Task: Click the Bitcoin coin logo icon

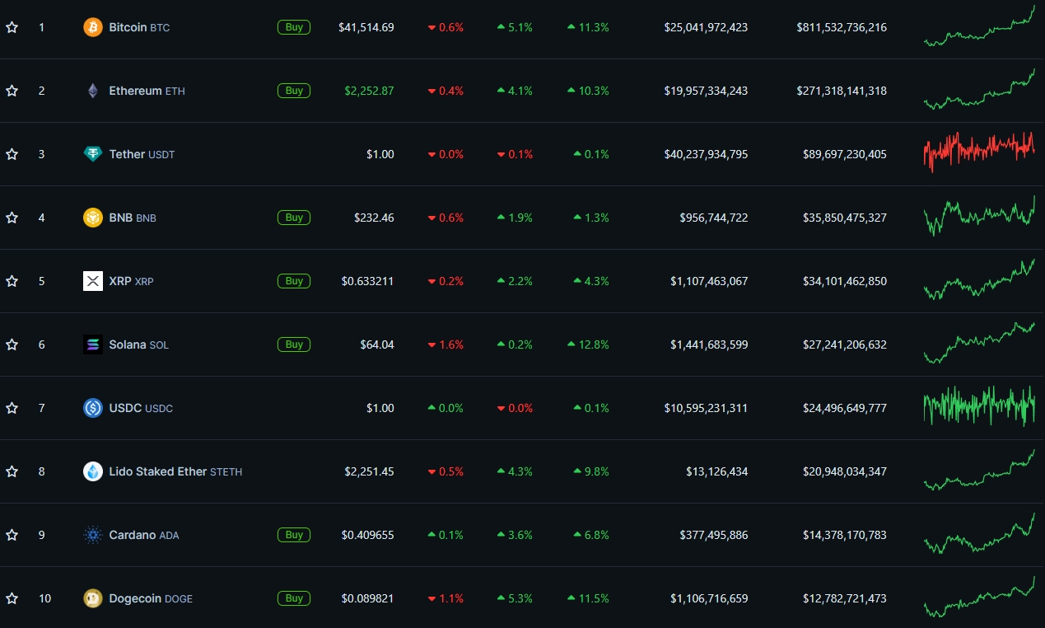Action: click(x=93, y=27)
